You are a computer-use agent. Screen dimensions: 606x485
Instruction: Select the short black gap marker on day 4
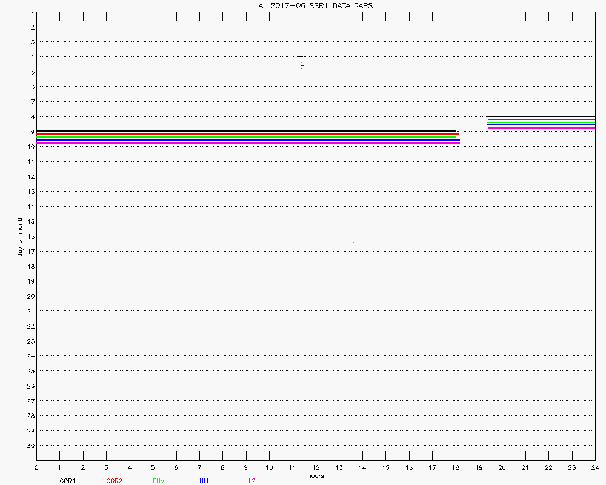pos(301,56)
